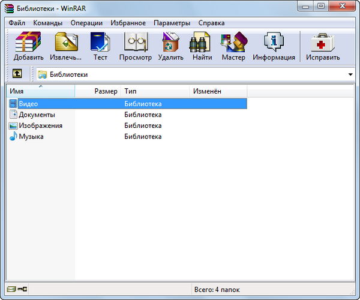
Task: Select the Документы library entry
Action: click(37, 115)
